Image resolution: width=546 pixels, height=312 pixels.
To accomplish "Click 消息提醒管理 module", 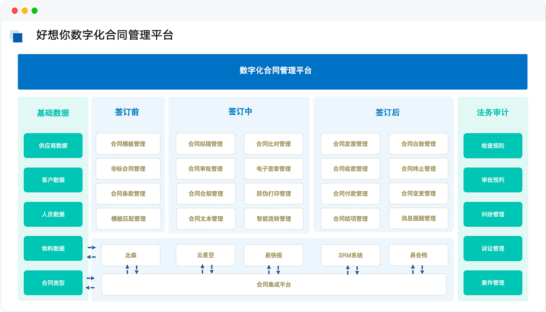I will pyautogui.click(x=419, y=218).
